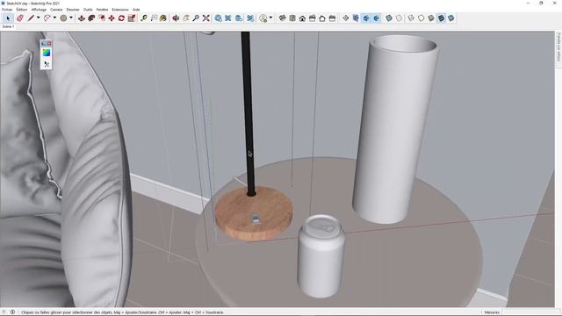
Task: Close the small floating toolbar
Action: [49, 43]
